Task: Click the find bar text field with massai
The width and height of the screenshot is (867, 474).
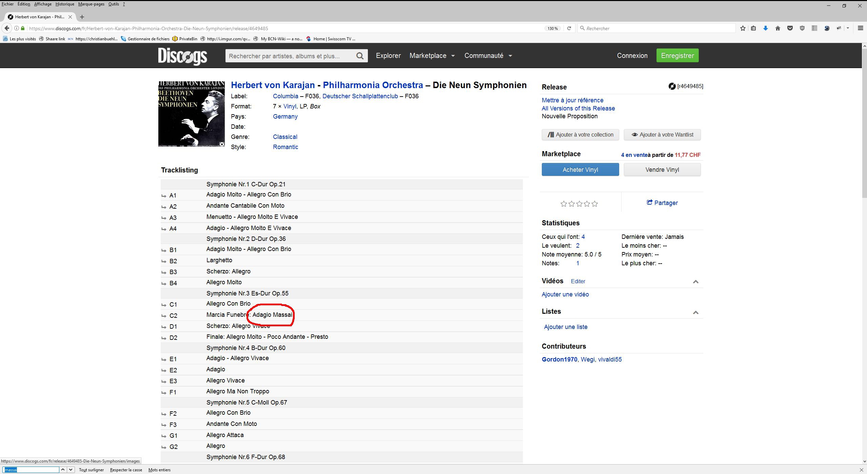Action: pyautogui.click(x=32, y=470)
